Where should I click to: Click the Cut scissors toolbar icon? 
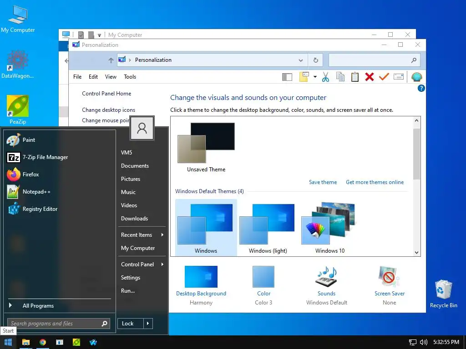[325, 77]
